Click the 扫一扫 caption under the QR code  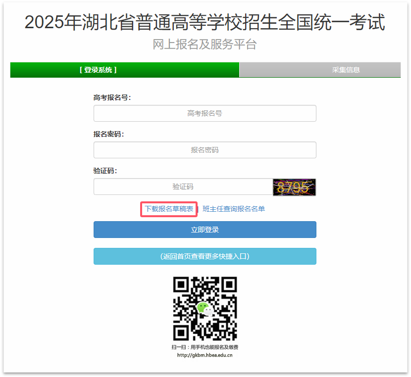coord(205,347)
